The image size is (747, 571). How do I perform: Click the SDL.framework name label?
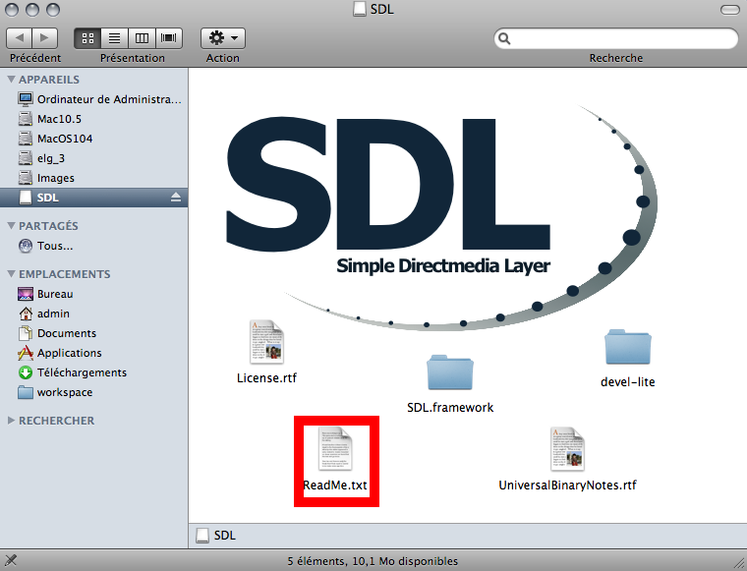point(450,407)
